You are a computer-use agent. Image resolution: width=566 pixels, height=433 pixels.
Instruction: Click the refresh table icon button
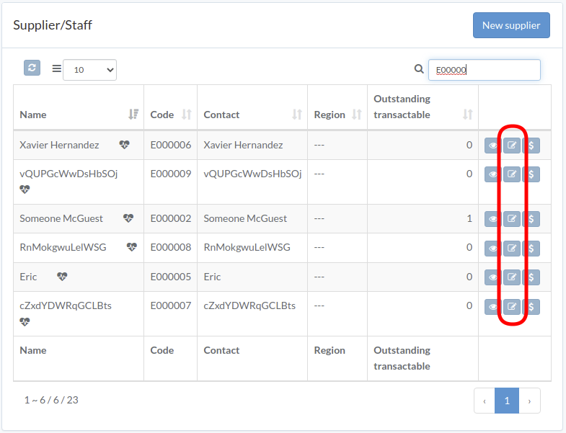[32, 68]
